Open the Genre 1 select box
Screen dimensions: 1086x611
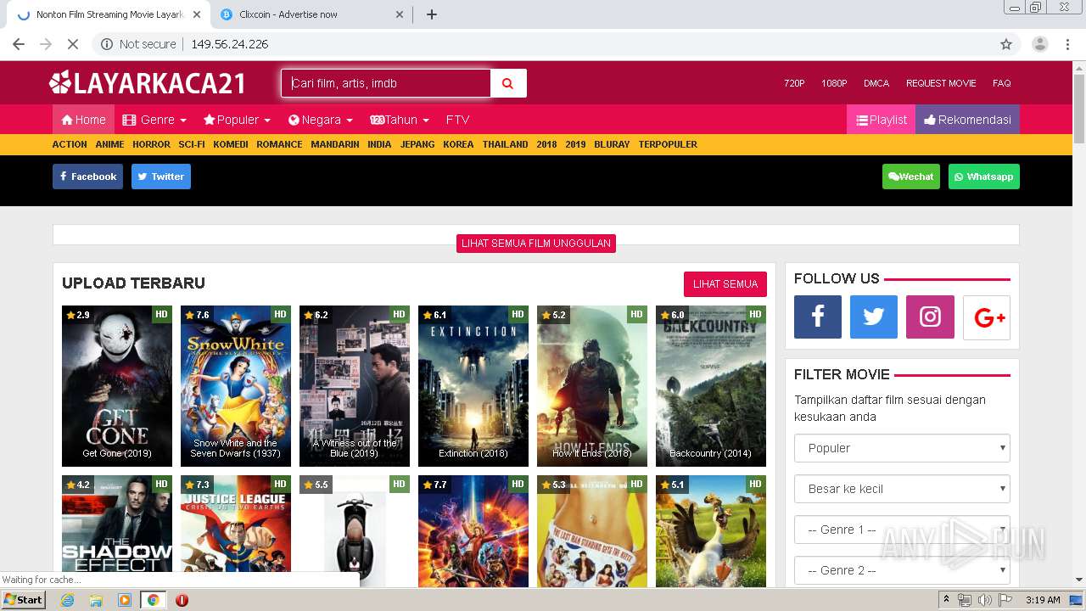pos(902,530)
